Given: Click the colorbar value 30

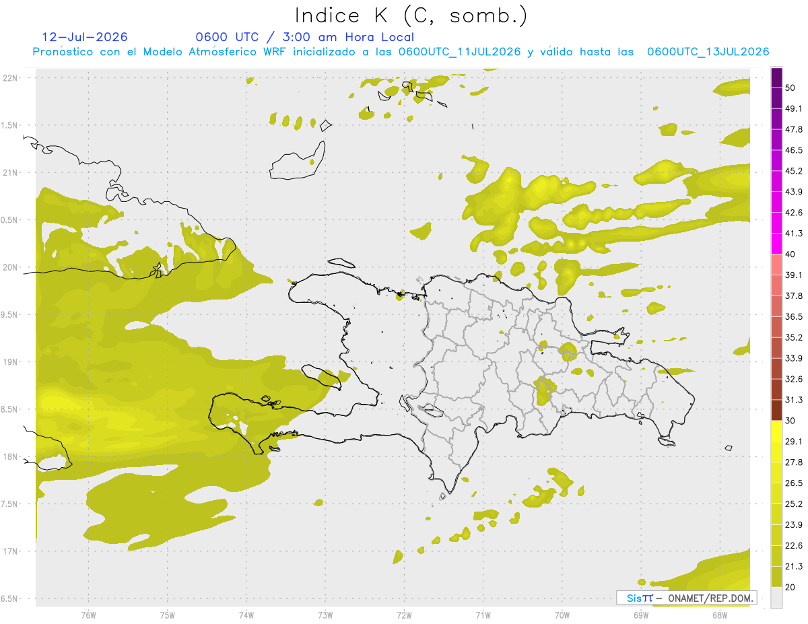Looking at the screenshot, I should tap(790, 421).
